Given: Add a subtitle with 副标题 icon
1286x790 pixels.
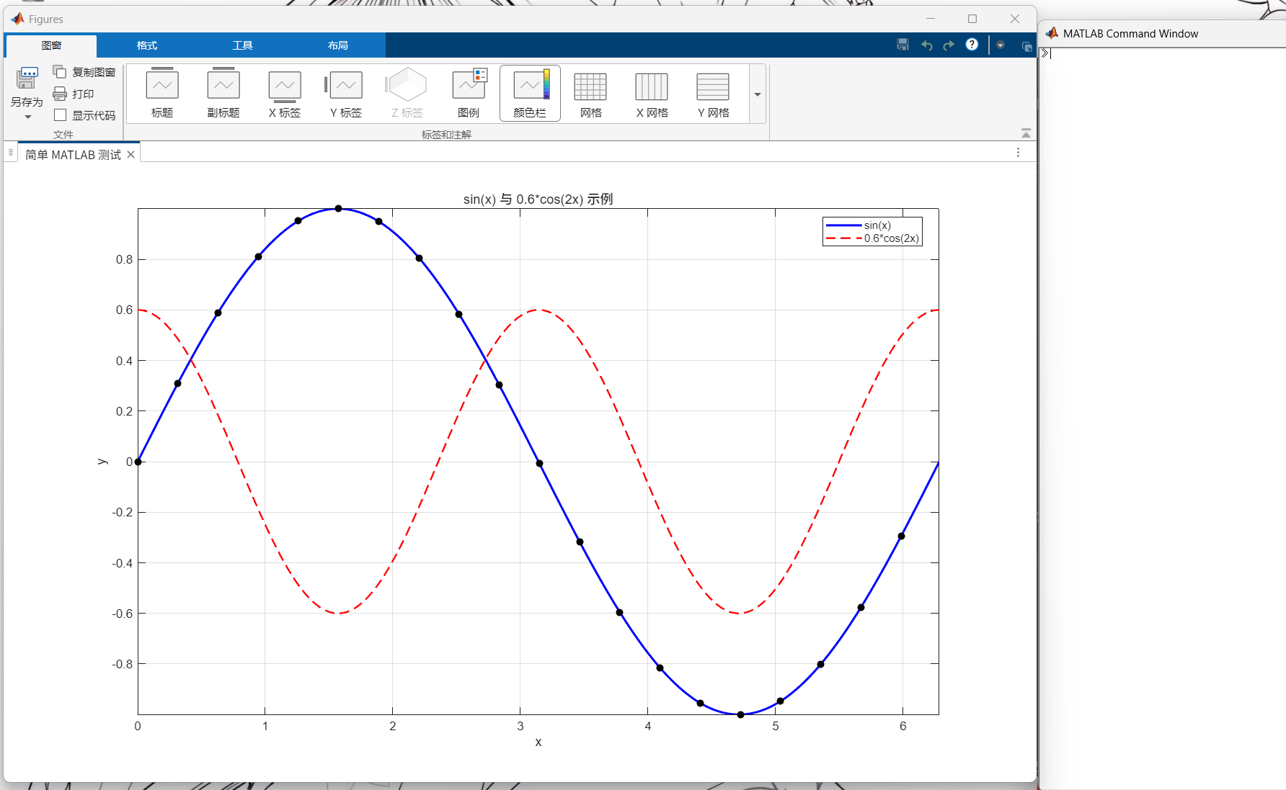Looking at the screenshot, I should pyautogui.click(x=223, y=93).
